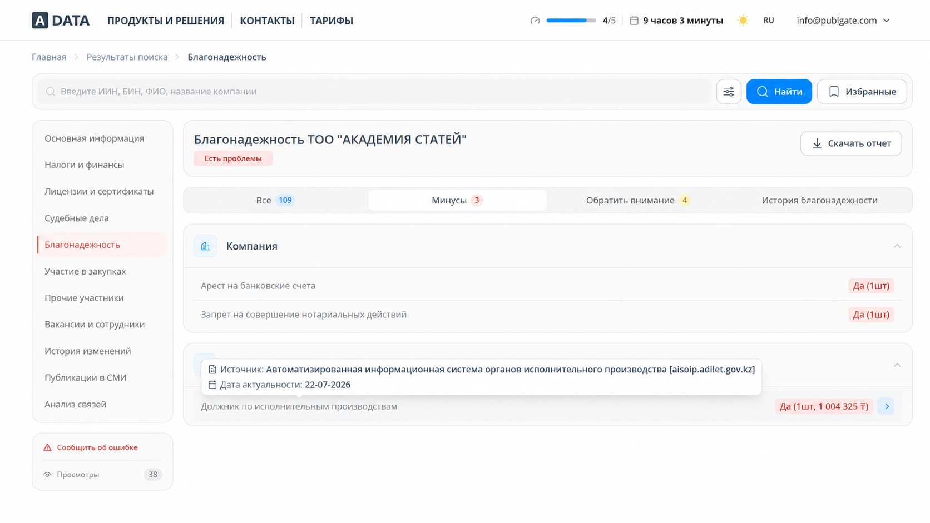Open details arrow for Должник по исполнительным производствам
The height and width of the screenshot is (523, 930).
pos(887,406)
